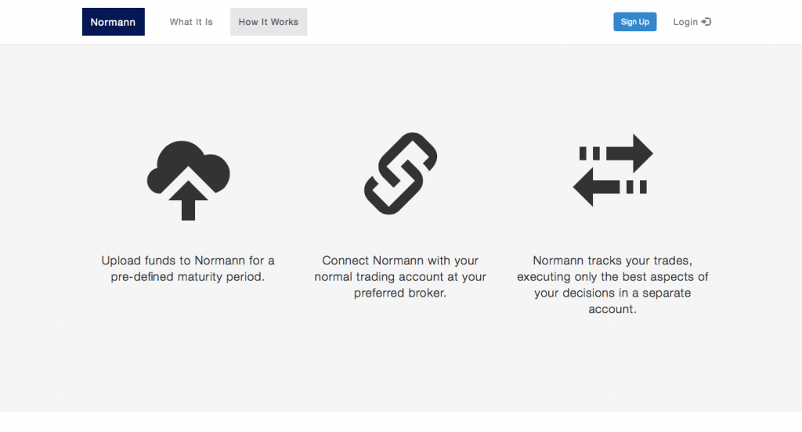Follow the Login link
Viewport: 802px width, 432px height.
[x=685, y=22]
